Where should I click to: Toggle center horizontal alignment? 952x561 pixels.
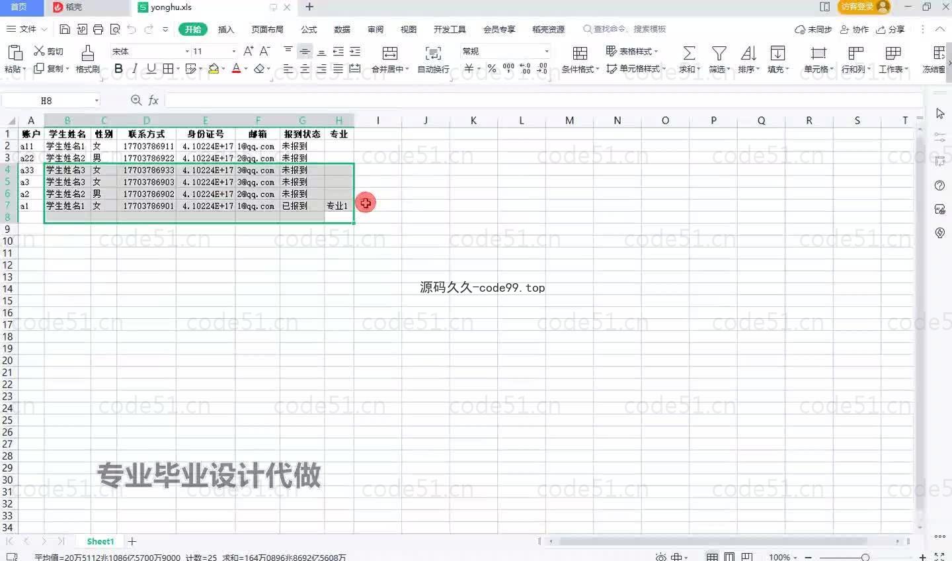305,68
